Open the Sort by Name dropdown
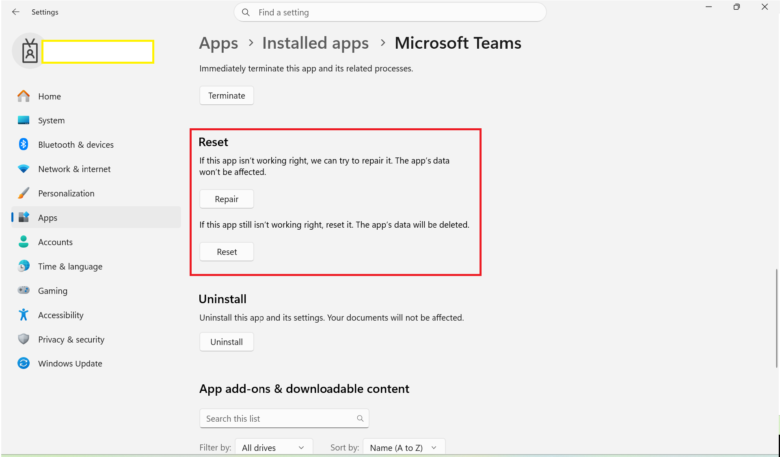This screenshot has width=780, height=457. [x=404, y=448]
